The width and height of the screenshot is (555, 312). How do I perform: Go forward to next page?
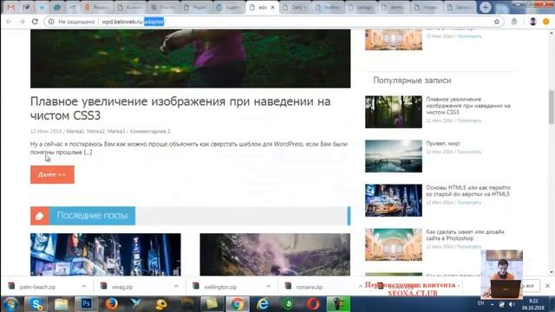pyautogui.click(x=22, y=22)
